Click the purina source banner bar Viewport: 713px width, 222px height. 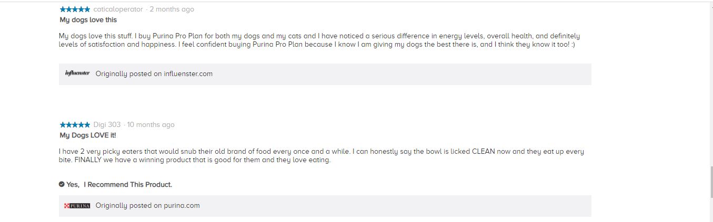coord(325,206)
